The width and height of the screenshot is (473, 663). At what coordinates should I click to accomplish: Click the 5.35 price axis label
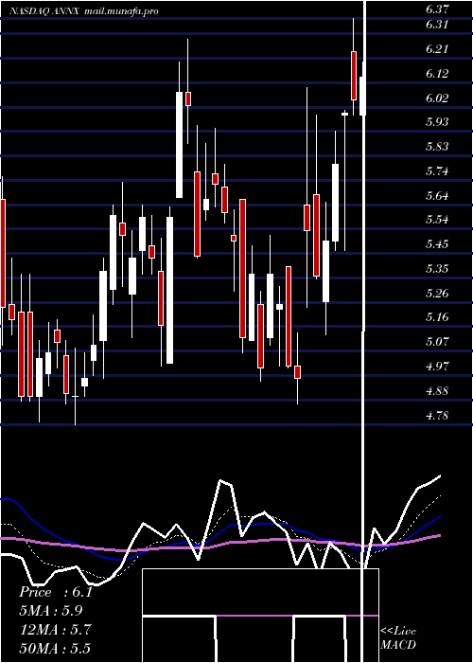tap(437, 268)
